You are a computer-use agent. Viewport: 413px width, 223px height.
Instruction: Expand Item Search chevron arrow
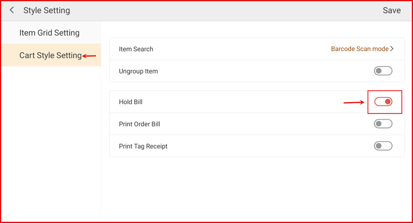(x=392, y=49)
